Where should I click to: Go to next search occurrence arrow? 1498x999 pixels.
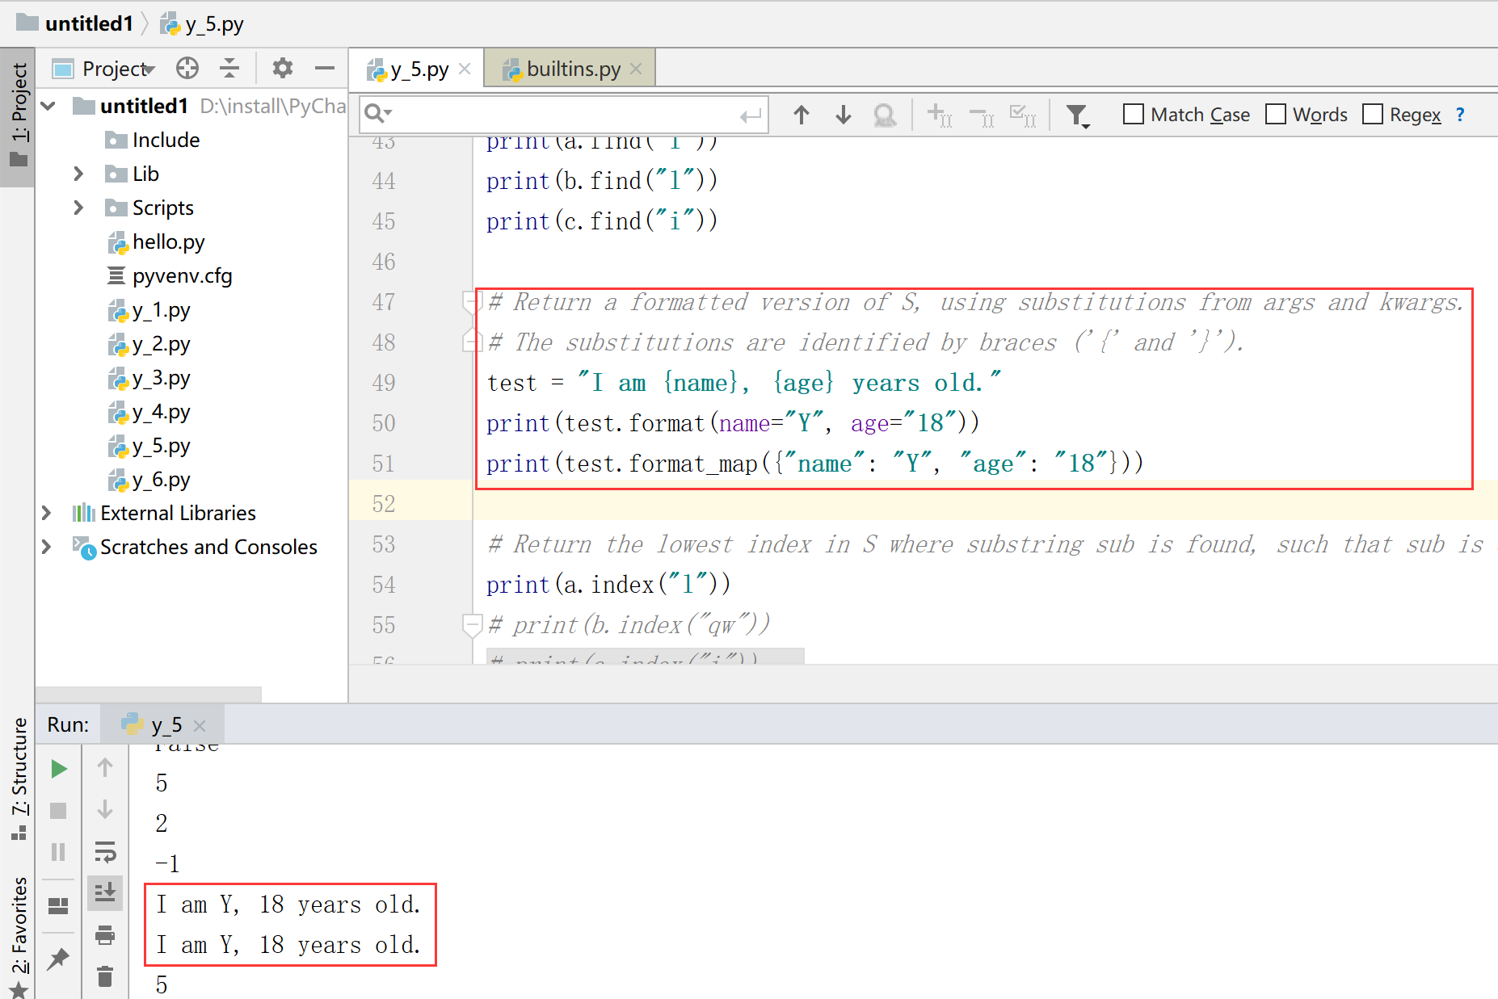point(843,115)
